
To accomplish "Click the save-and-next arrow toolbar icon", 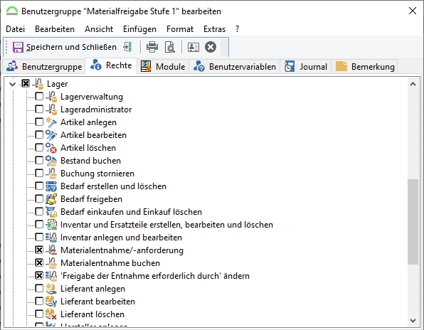I will (x=127, y=47).
